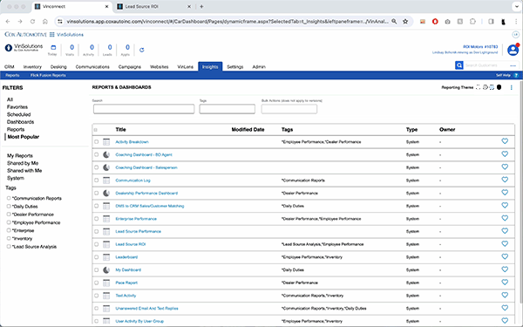Open the Dealership Performance Dashboard link
The image size is (523, 327).
(146, 194)
